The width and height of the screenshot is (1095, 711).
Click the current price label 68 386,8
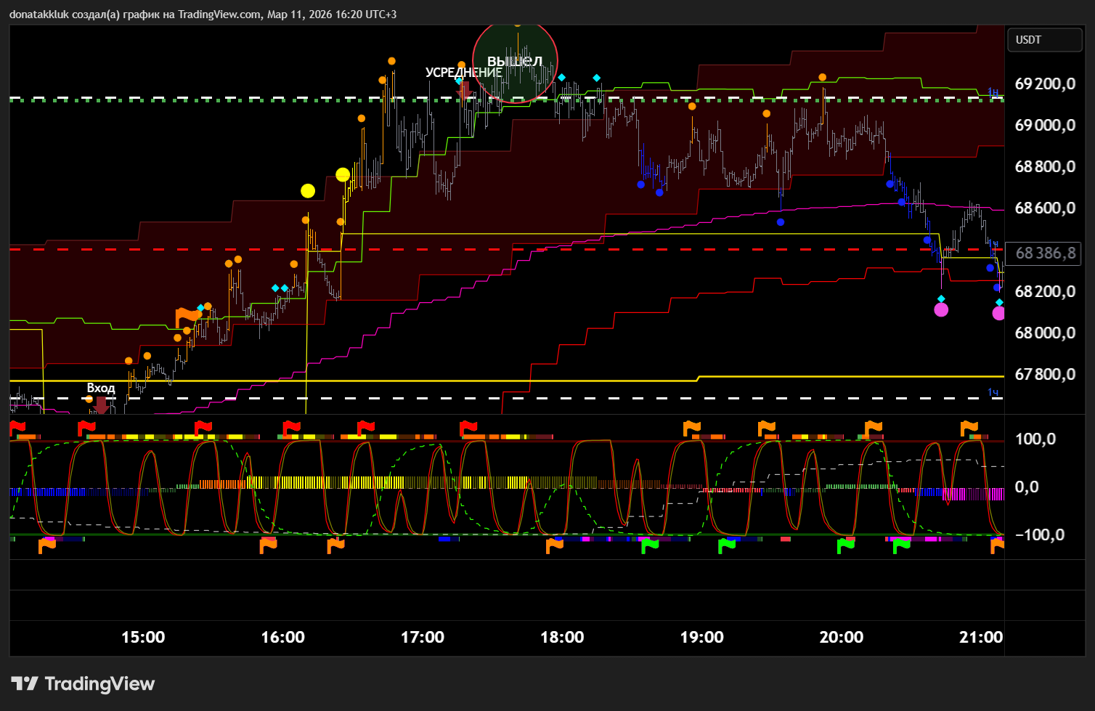(x=1045, y=253)
